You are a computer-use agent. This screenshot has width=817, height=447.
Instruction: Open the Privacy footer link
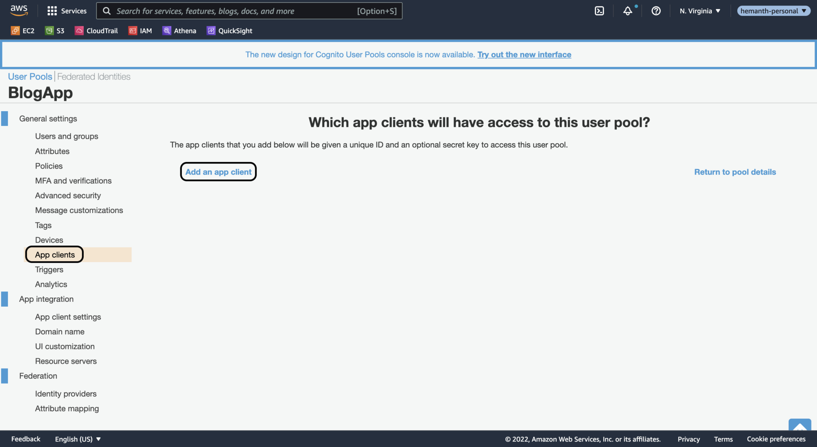[x=689, y=439]
